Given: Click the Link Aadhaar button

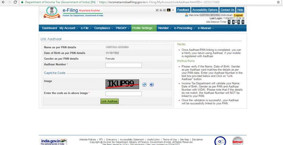Looking at the screenshot, I should [110, 101].
